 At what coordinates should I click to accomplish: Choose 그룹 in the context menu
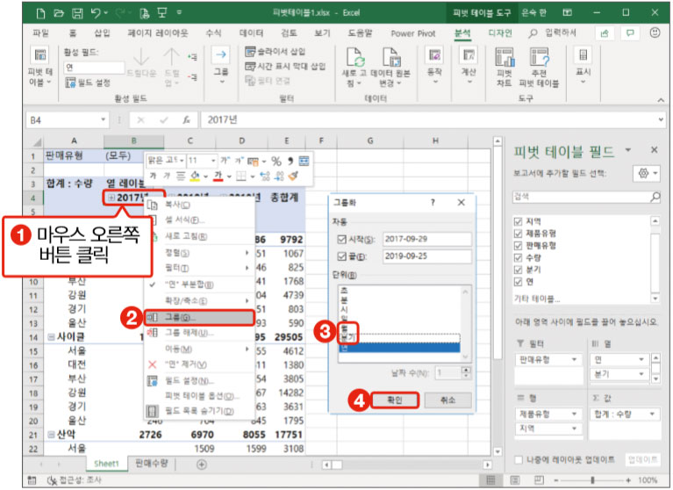pyautogui.click(x=199, y=318)
